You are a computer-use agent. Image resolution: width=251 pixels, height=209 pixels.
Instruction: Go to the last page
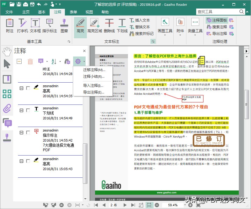click(x=133, y=205)
